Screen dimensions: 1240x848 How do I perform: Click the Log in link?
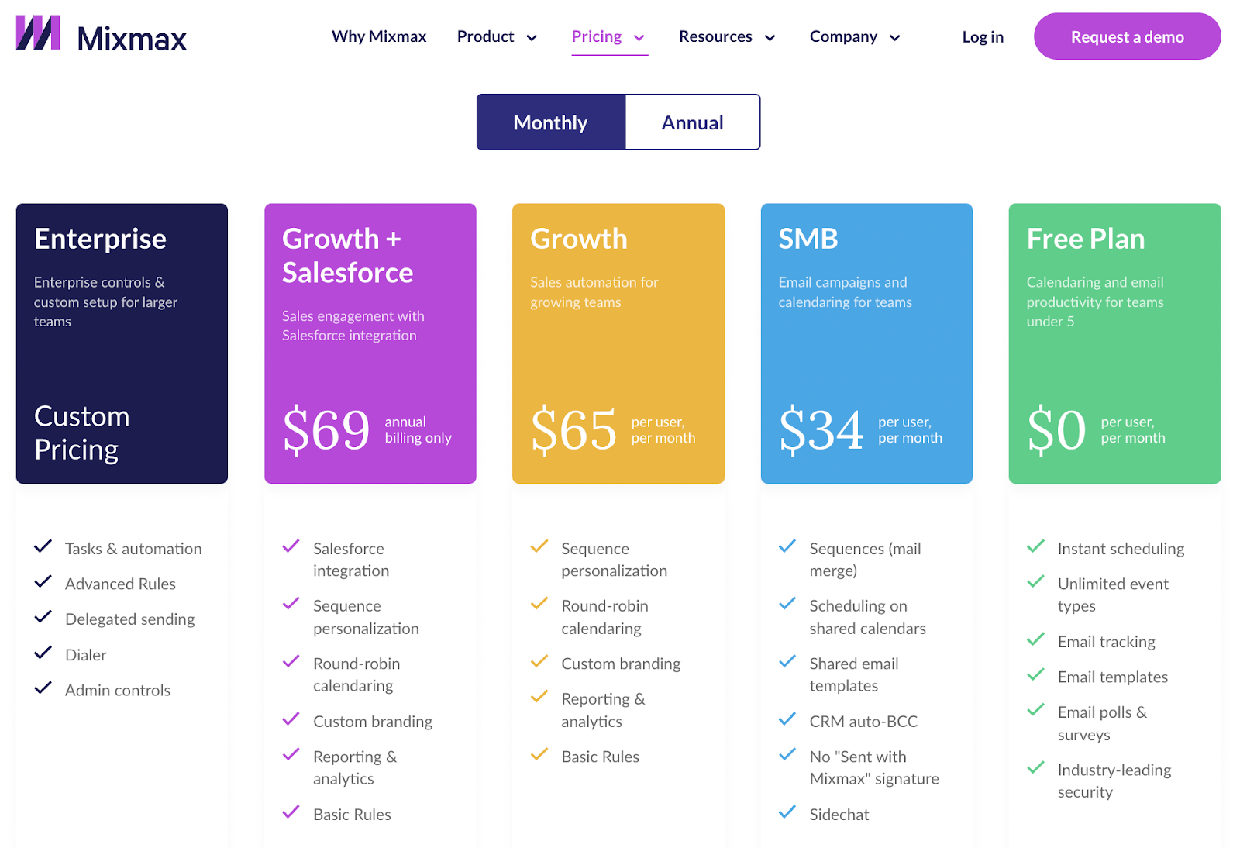pyautogui.click(x=983, y=37)
